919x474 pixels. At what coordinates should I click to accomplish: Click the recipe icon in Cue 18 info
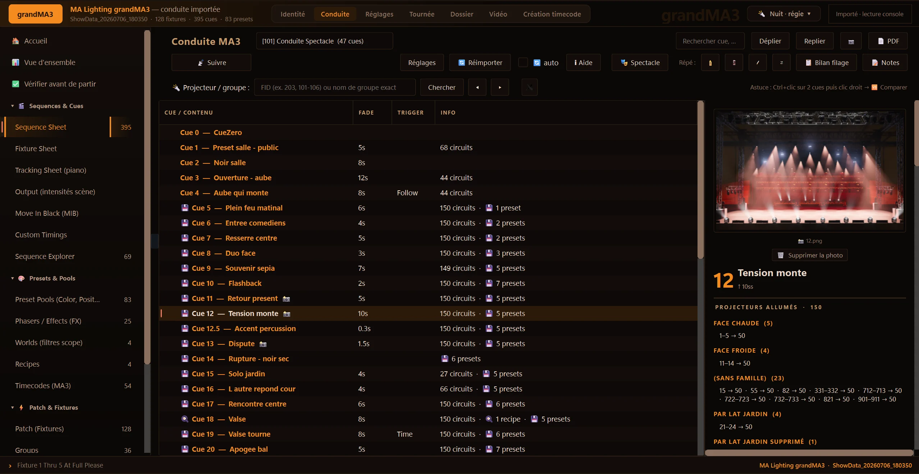click(489, 419)
